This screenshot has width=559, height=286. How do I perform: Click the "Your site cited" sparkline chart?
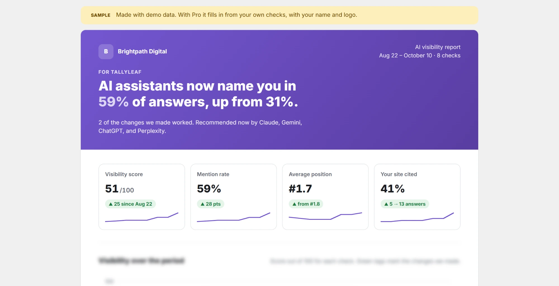[417, 217]
